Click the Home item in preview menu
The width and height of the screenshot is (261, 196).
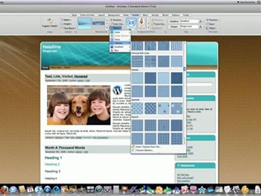point(45,68)
